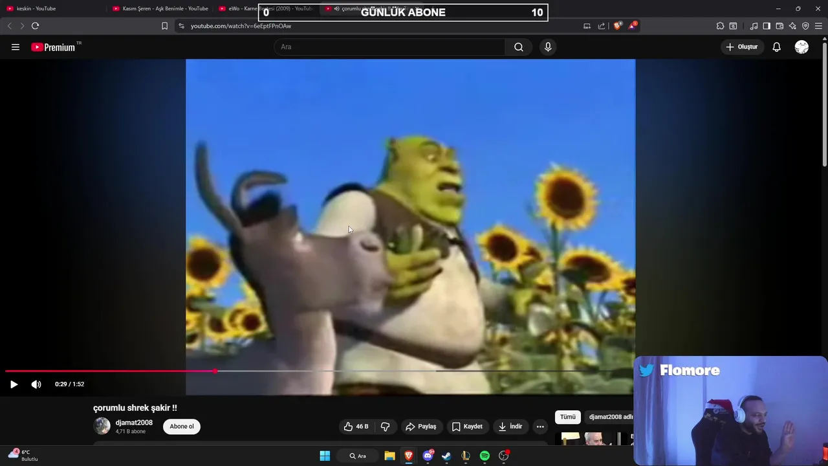Click the share page icon in address bar

tap(602, 26)
